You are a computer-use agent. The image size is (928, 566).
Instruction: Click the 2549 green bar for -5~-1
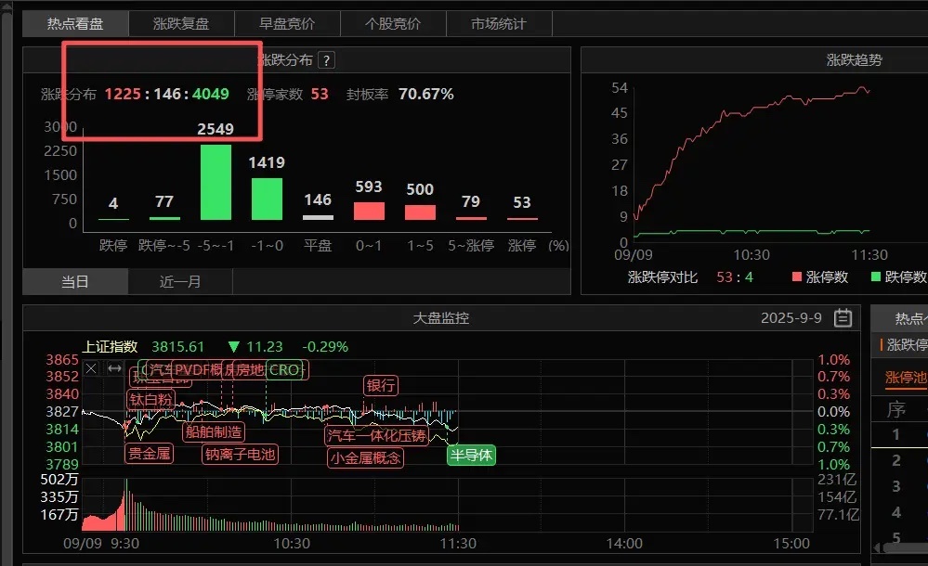pyautogui.click(x=216, y=182)
